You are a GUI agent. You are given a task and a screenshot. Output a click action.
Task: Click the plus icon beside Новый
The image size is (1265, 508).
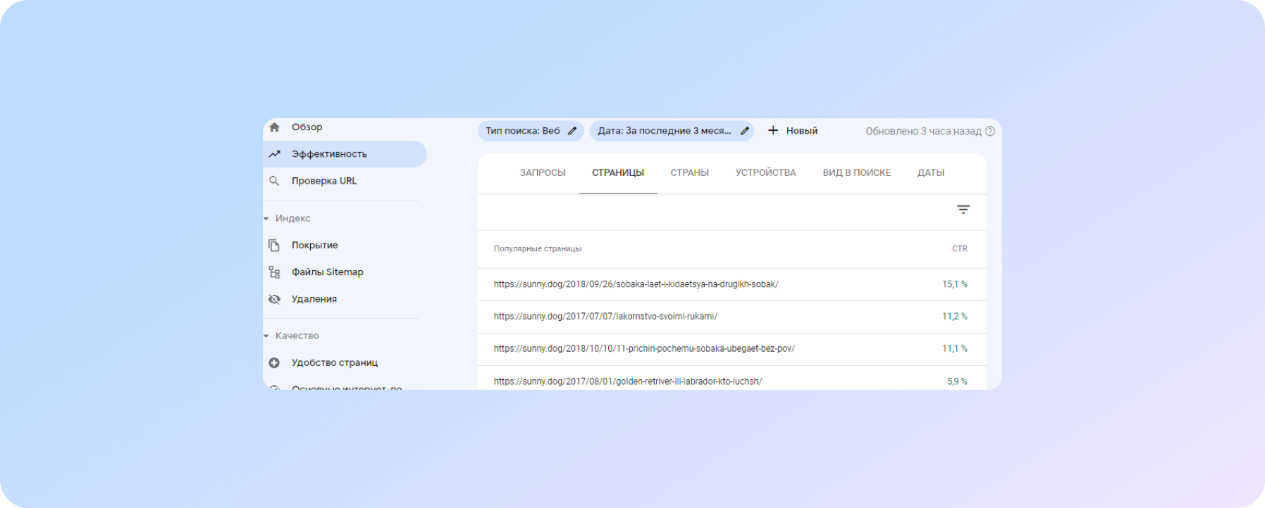(773, 131)
